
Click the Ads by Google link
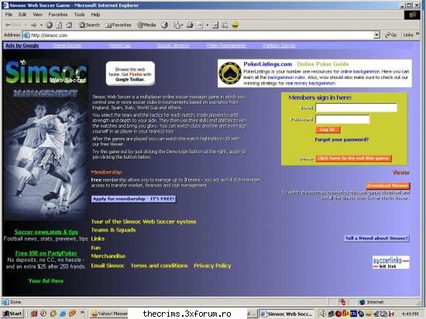(x=22, y=46)
